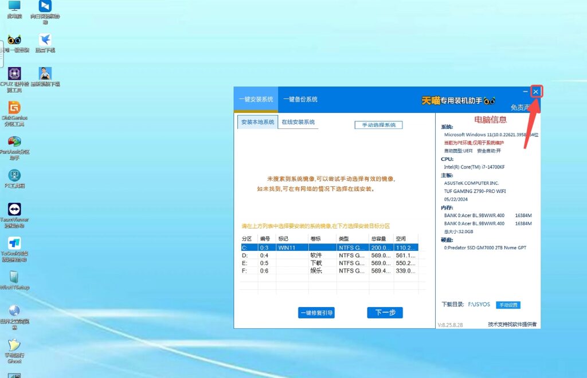The width and height of the screenshot is (587, 378).
Task: Select the 在线安装系统 tab
Action: click(x=298, y=123)
